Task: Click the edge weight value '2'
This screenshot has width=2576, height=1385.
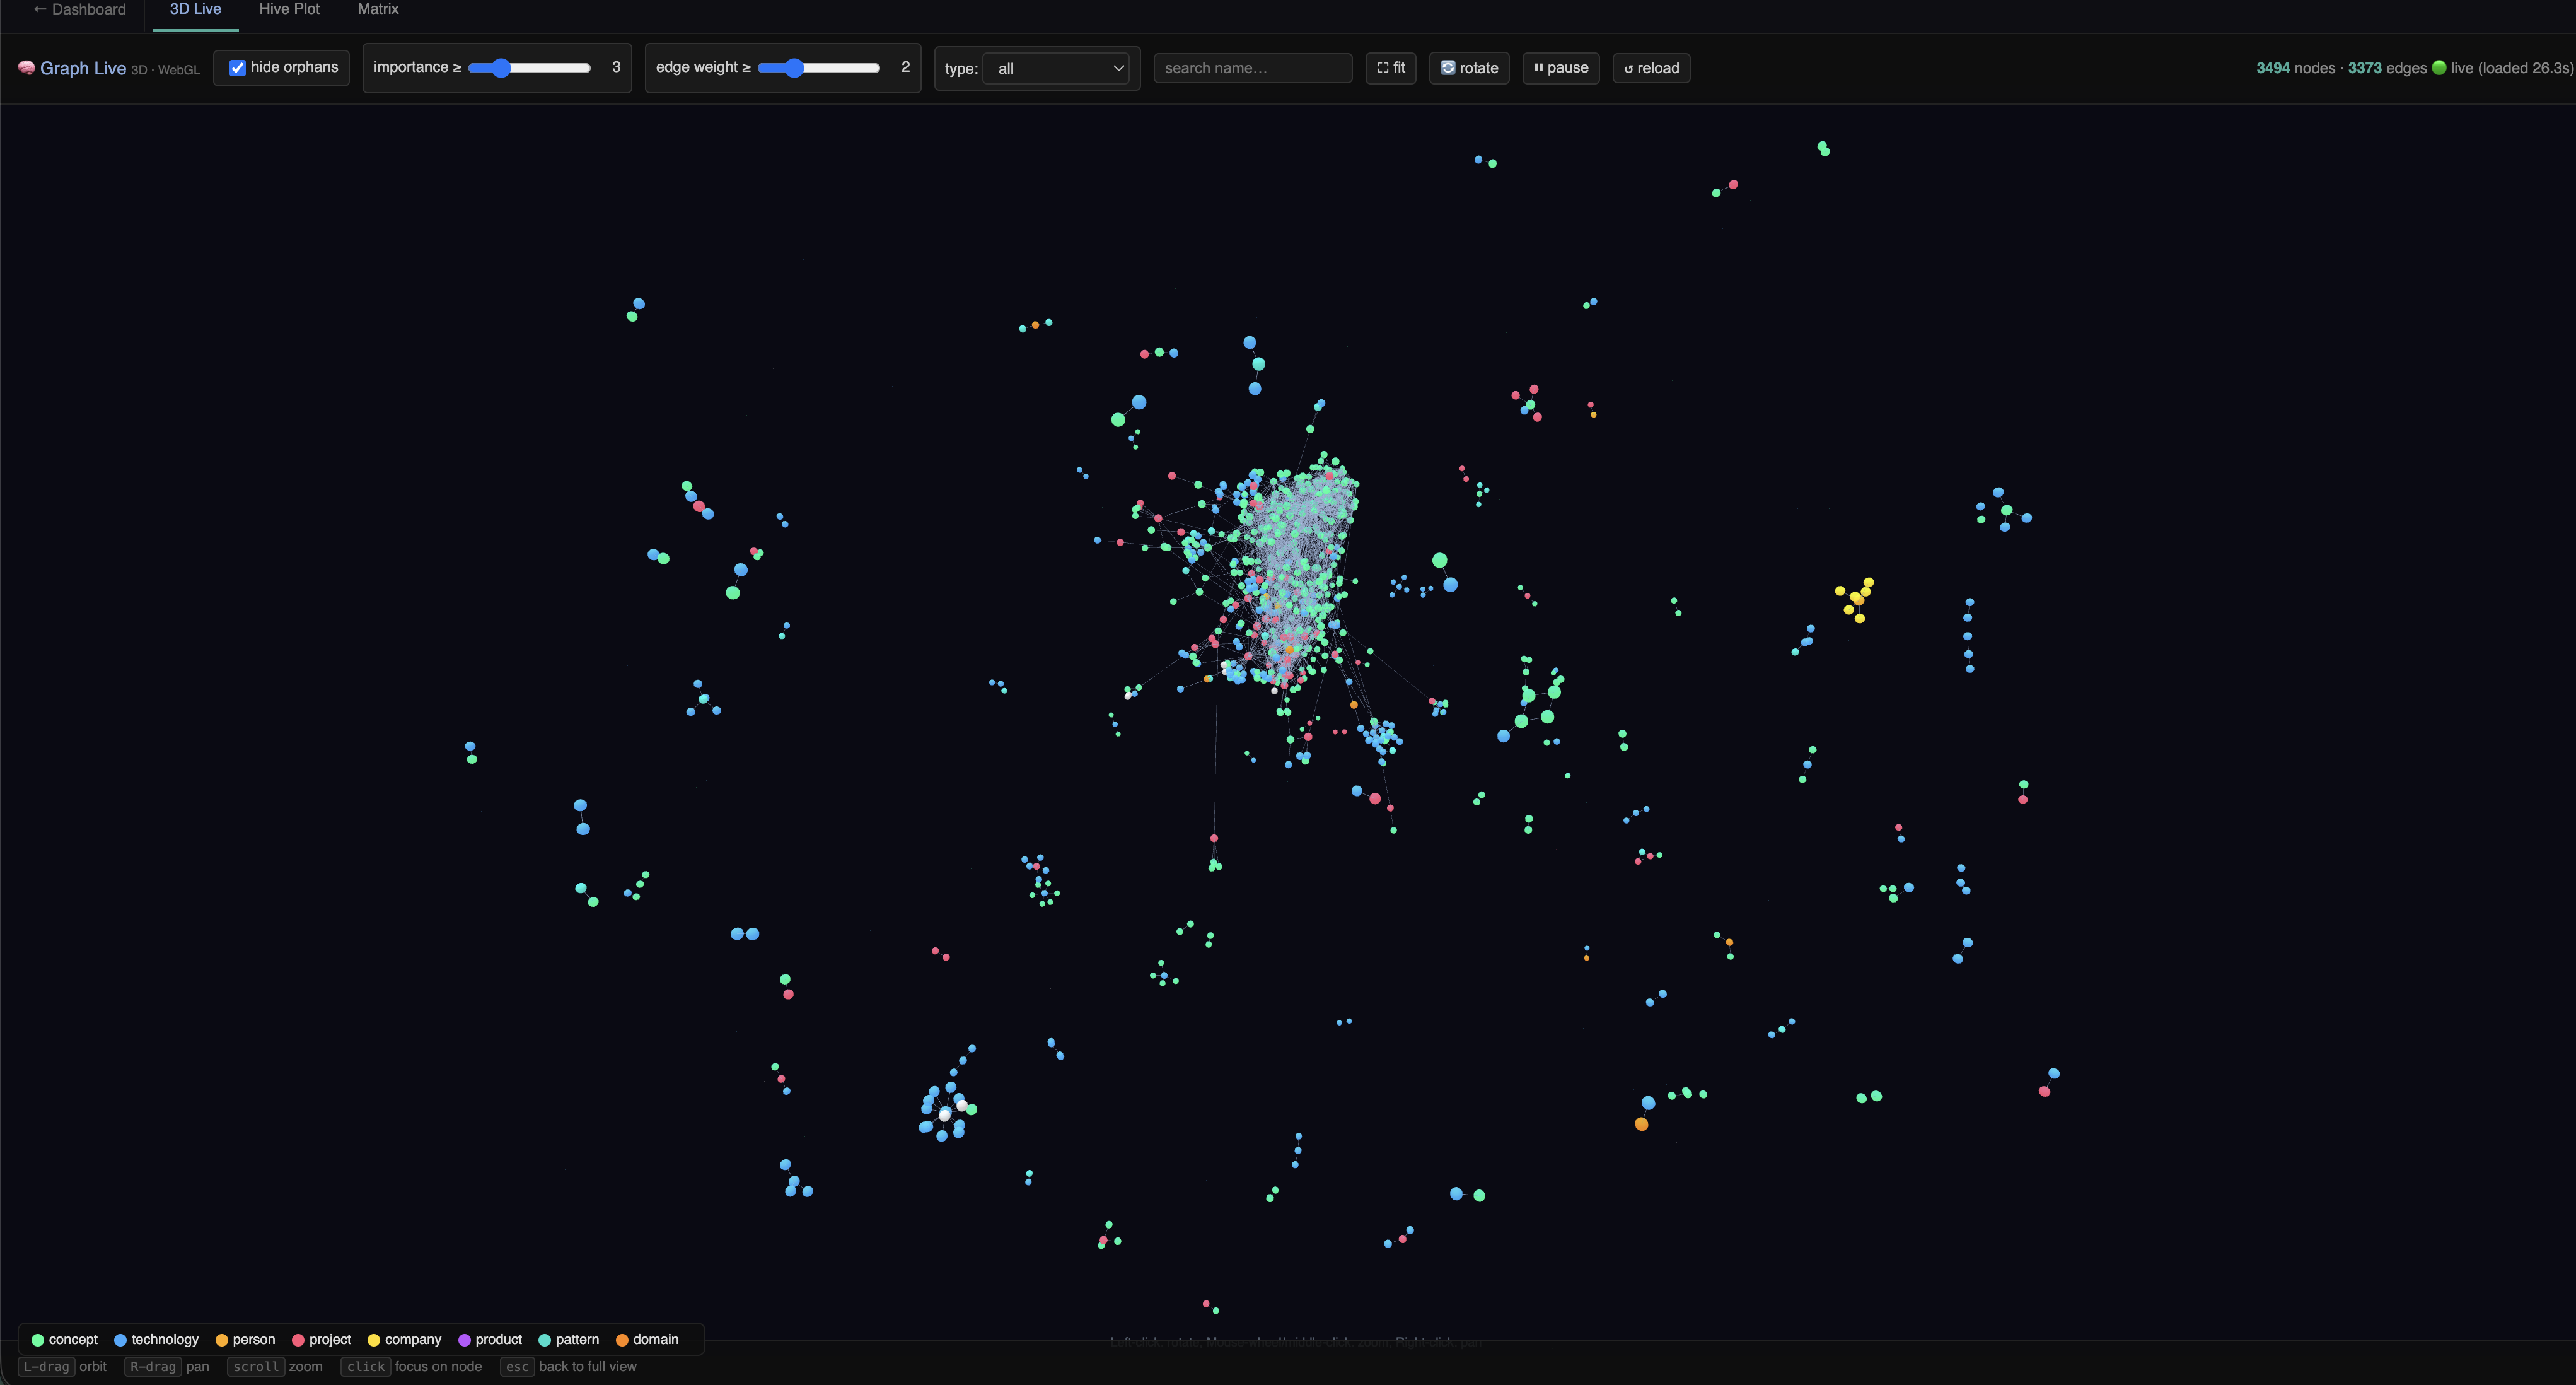Action: click(906, 67)
